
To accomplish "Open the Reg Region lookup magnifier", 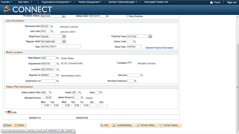I will [58, 58].
